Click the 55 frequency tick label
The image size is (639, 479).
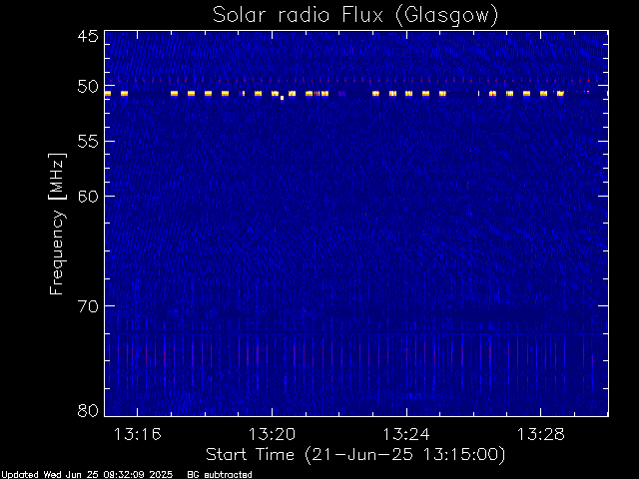pyautogui.click(x=88, y=142)
